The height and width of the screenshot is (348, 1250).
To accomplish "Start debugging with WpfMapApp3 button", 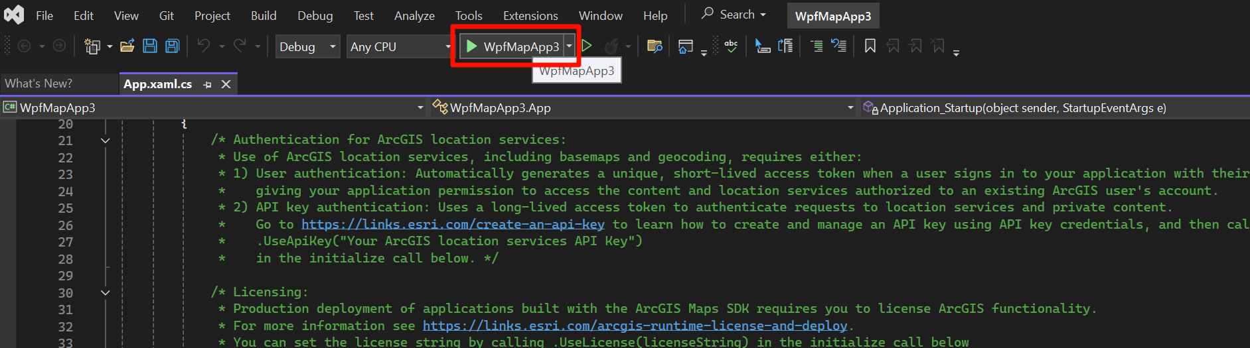I will (x=511, y=46).
